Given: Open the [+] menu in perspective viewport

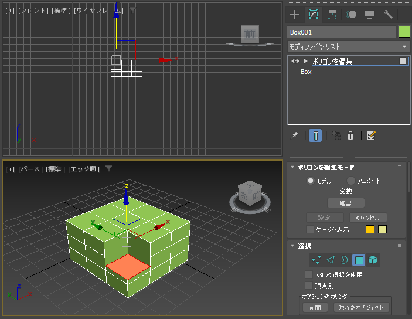Looking at the screenshot, I should pyautogui.click(x=10, y=169).
